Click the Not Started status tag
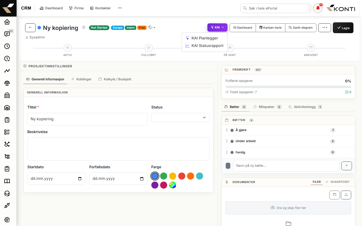362x226 pixels. coord(99,28)
